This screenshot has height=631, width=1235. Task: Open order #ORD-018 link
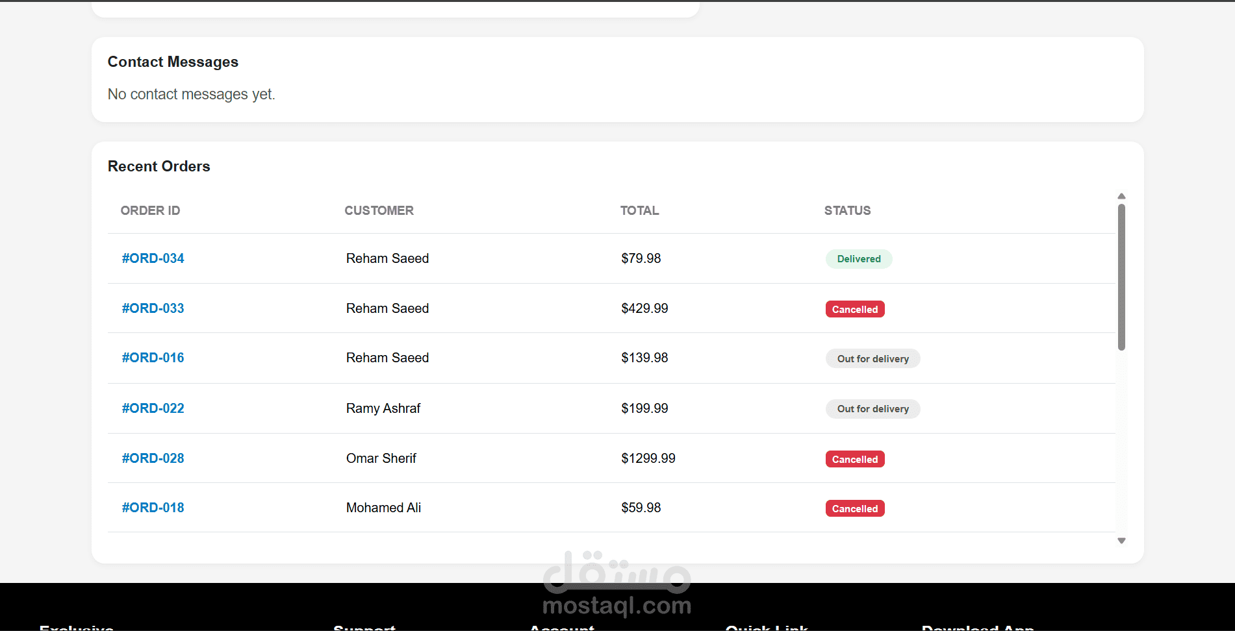coord(153,508)
